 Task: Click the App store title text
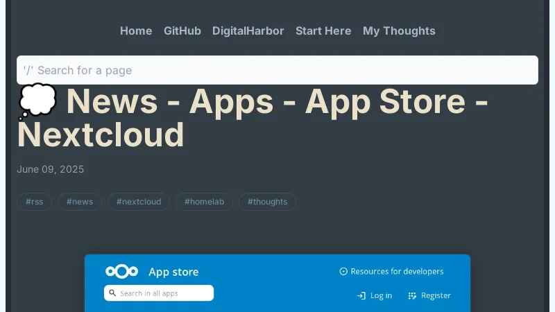[173, 272]
